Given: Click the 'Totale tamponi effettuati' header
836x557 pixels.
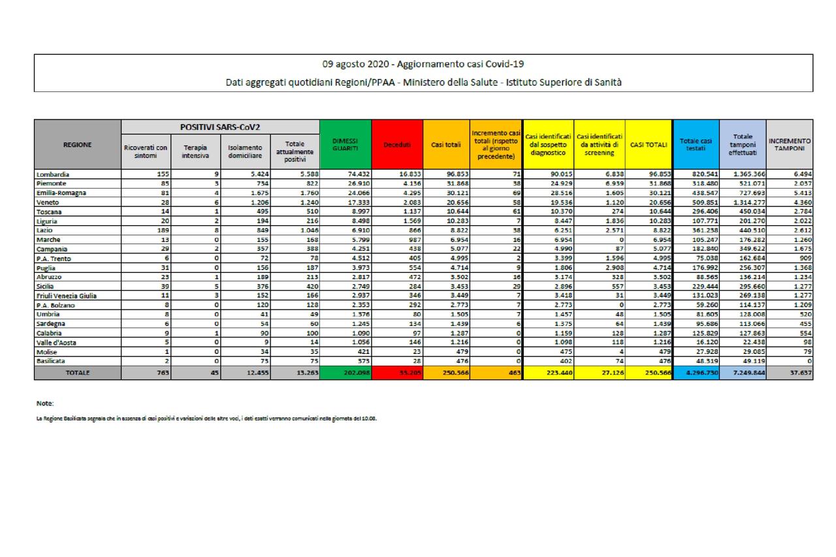Looking at the screenshot, I should point(742,146).
